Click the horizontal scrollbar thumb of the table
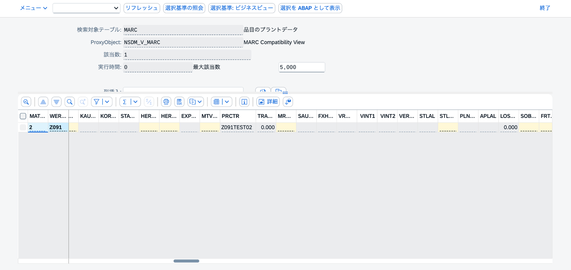The width and height of the screenshot is (571, 270). [186, 261]
